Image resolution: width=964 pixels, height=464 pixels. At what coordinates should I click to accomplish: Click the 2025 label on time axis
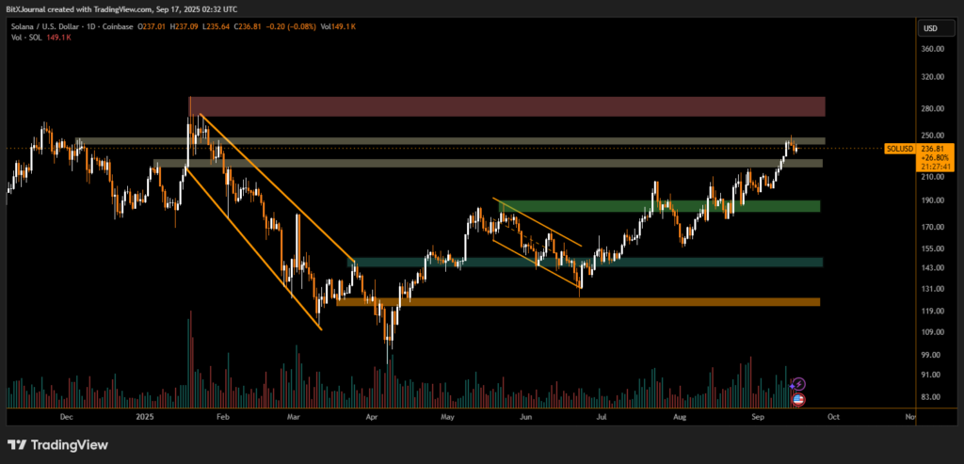[144, 415]
